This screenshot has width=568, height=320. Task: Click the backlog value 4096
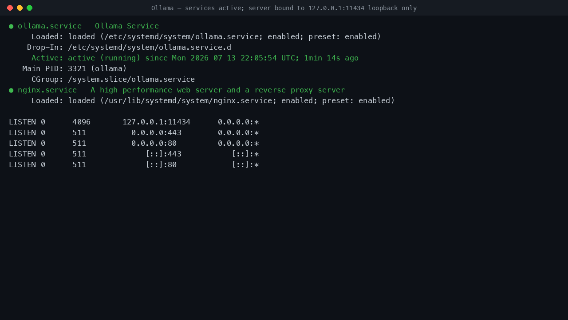tap(81, 122)
